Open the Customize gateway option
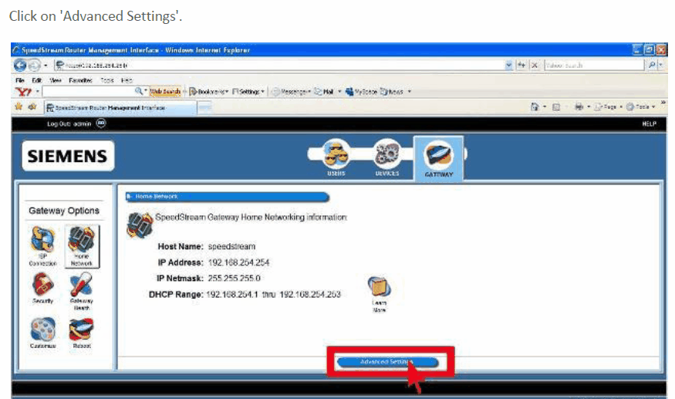Image resolution: width=675 pixels, height=399 pixels. (x=42, y=333)
